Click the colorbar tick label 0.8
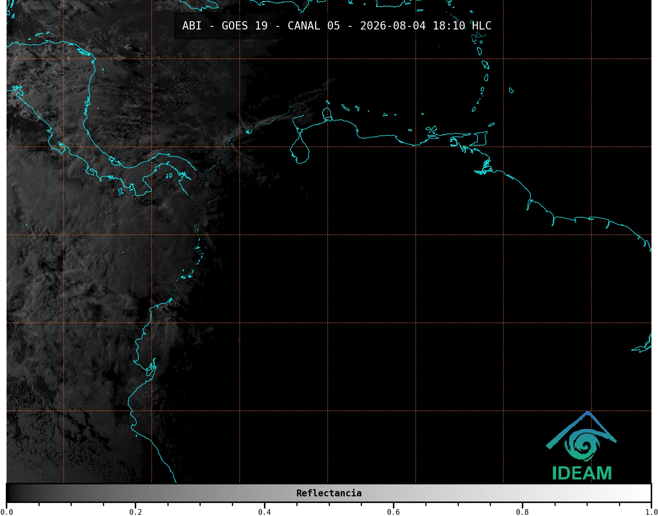Image resolution: width=658 pixels, height=516 pixels. (522, 512)
